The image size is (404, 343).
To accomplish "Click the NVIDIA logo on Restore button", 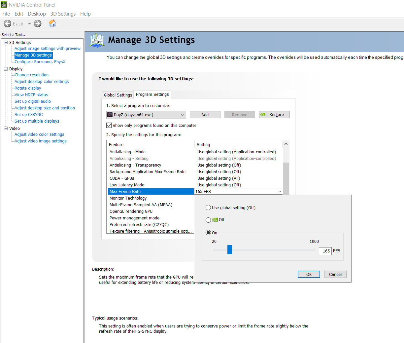I will (x=263, y=115).
